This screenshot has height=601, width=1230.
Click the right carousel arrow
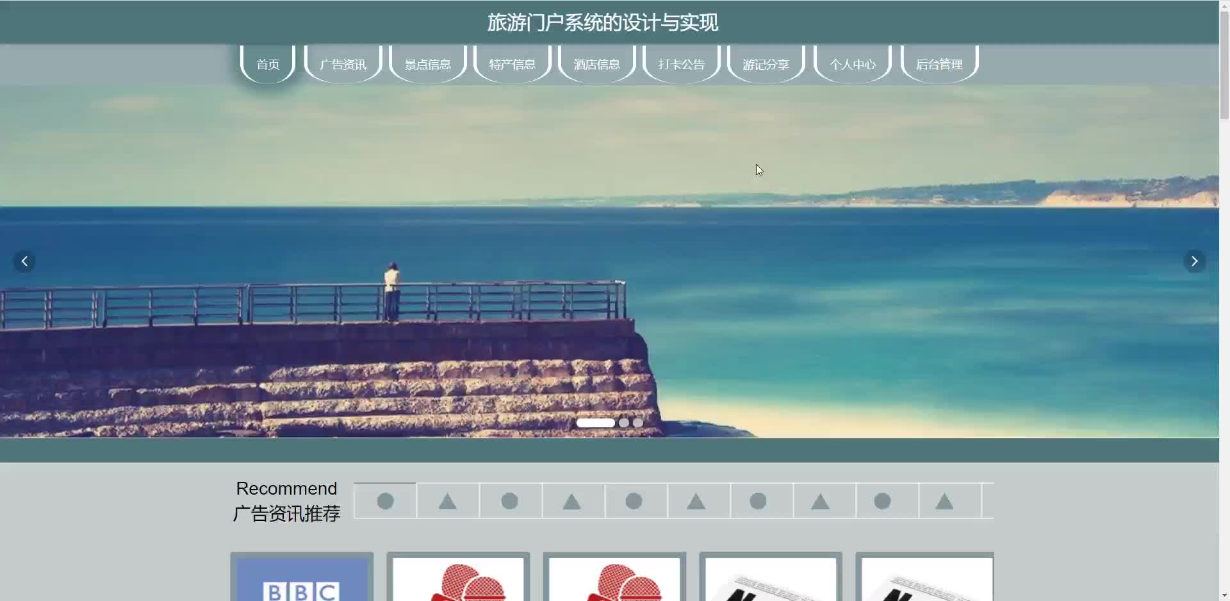click(1195, 261)
